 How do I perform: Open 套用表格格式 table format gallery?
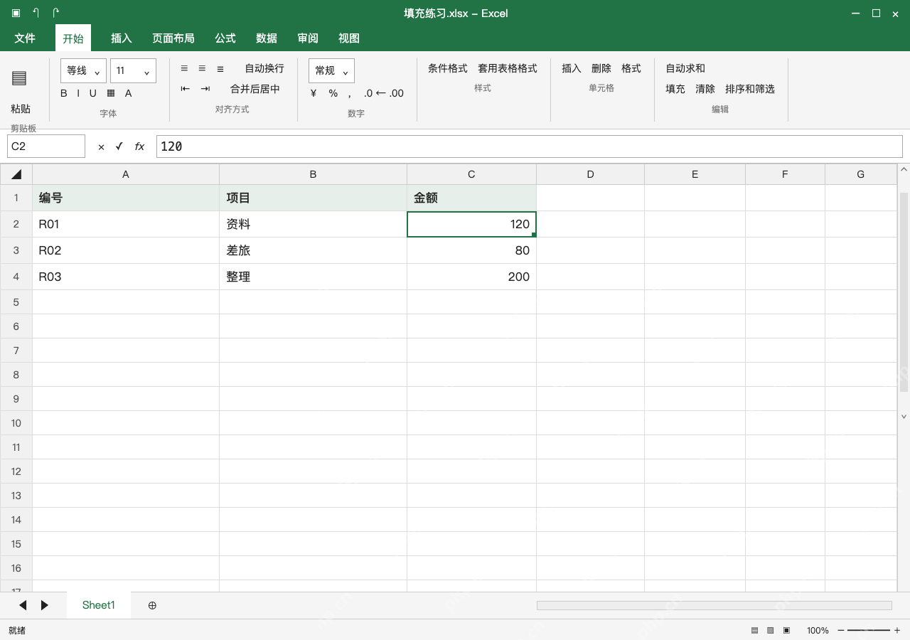508,68
